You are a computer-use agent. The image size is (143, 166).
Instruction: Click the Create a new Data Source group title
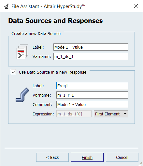pos(36,34)
